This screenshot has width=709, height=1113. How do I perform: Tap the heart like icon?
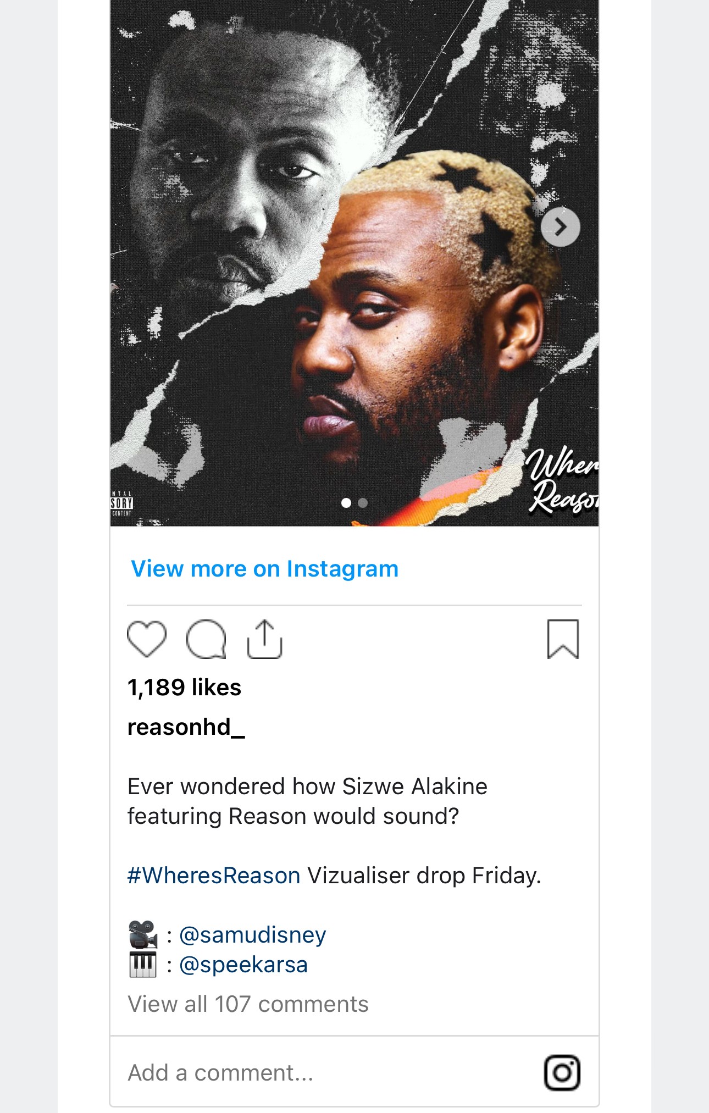tap(146, 639)
